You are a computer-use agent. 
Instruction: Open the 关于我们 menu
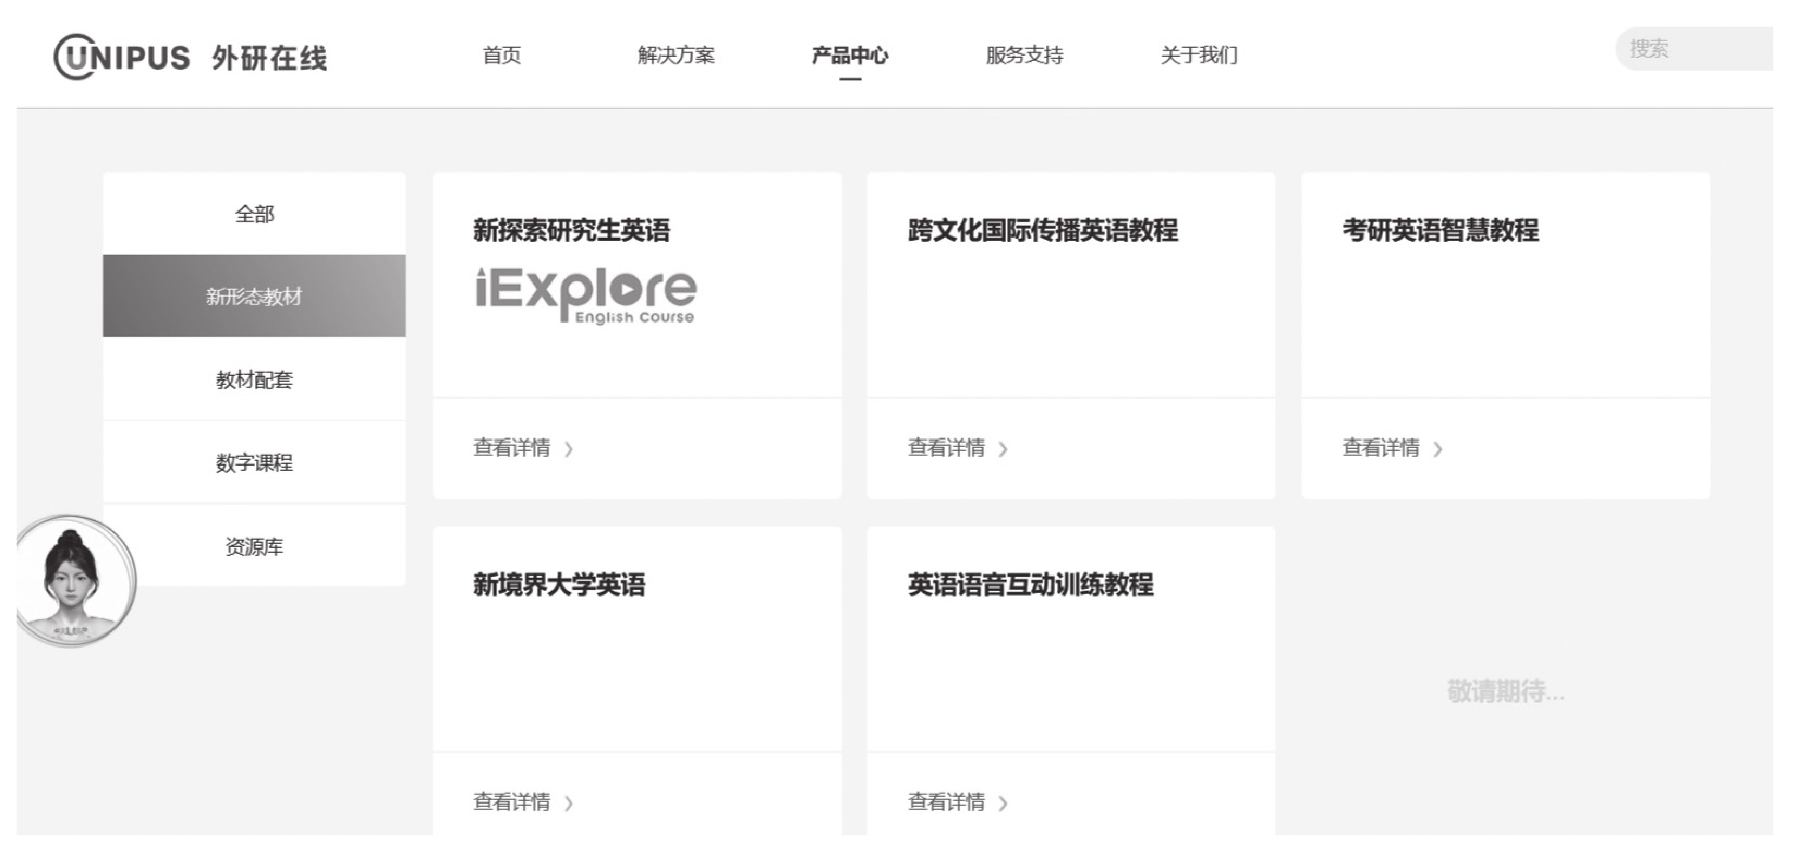tap(1198, 55)
